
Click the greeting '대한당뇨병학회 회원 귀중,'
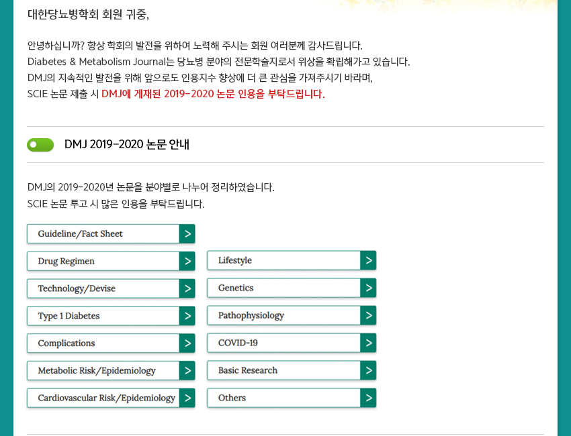[x=88, y=14]
